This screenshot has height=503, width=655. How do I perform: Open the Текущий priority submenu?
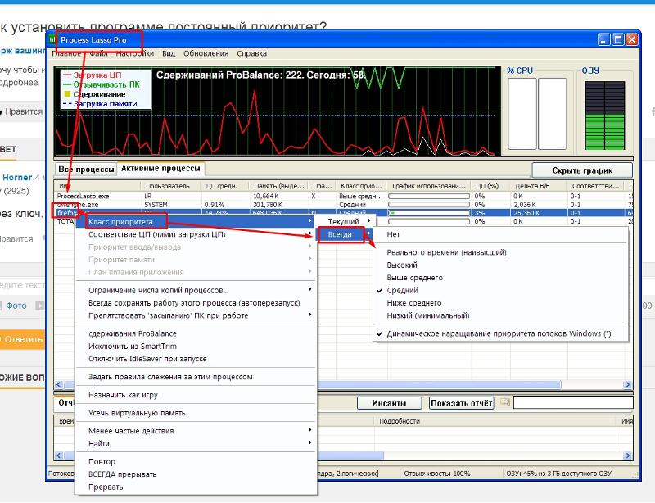click(346, 221)
